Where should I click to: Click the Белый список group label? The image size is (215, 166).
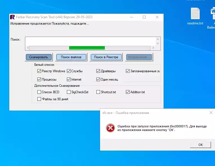[x=44, y=65]
